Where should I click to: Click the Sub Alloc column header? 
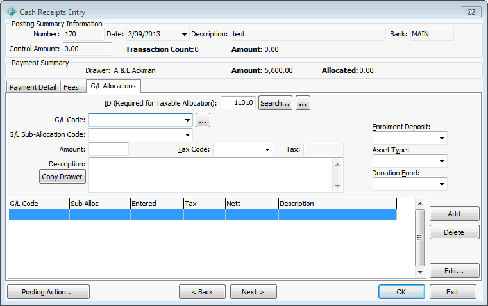click(100, 204)
